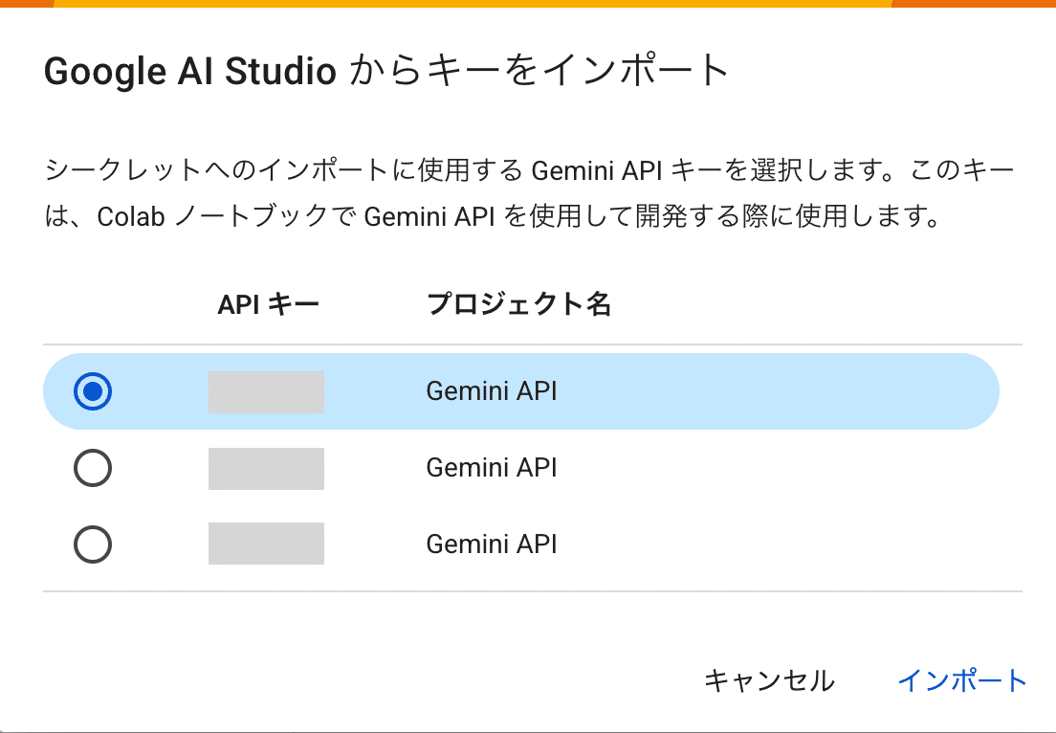Screen dimensions: 1056x733
Task: Click the masked API key in second row
Action: pos(266,468)
